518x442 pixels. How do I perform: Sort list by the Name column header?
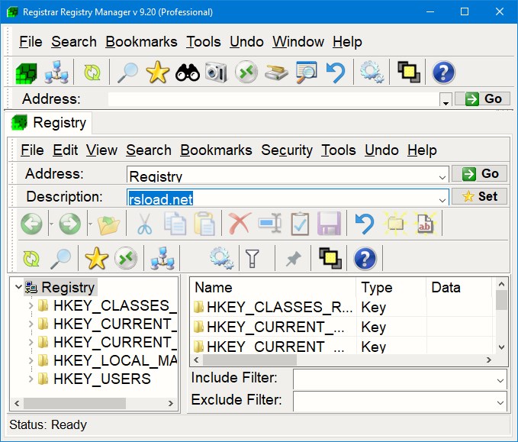coord(273,287)
